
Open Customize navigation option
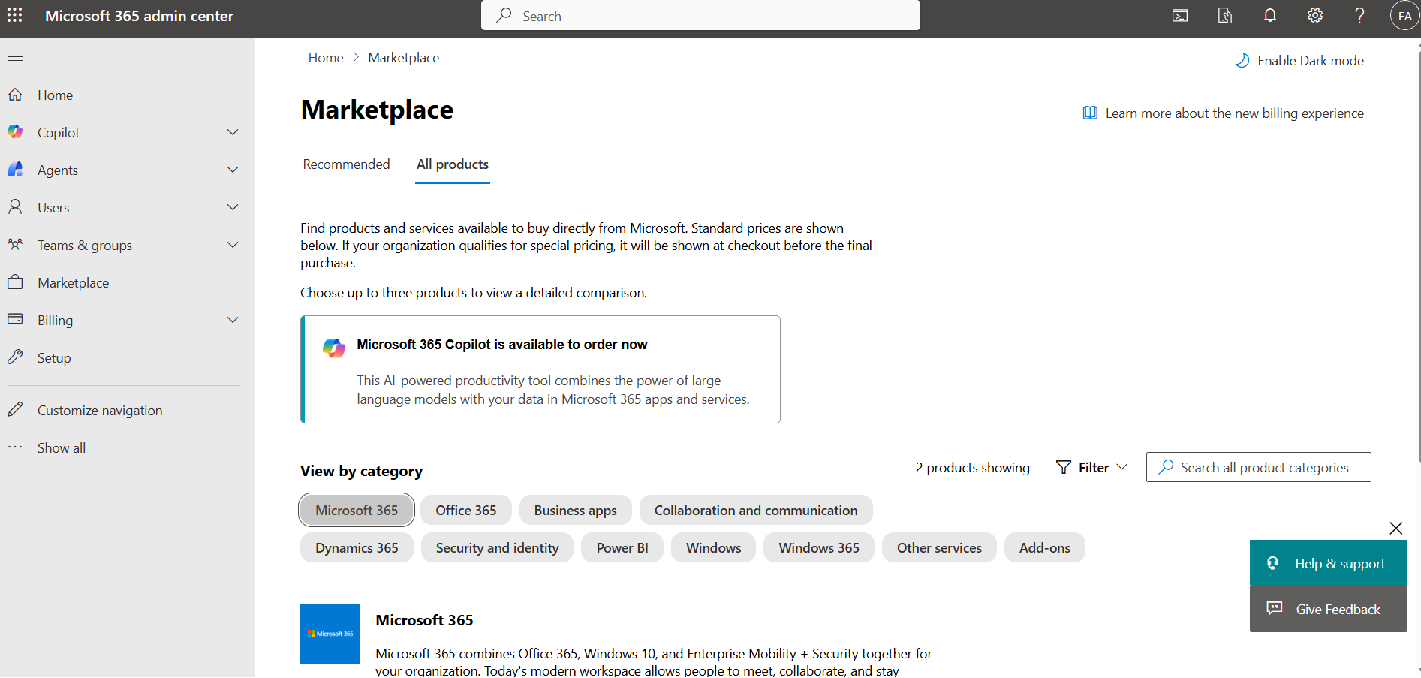(x=100, y=411)
